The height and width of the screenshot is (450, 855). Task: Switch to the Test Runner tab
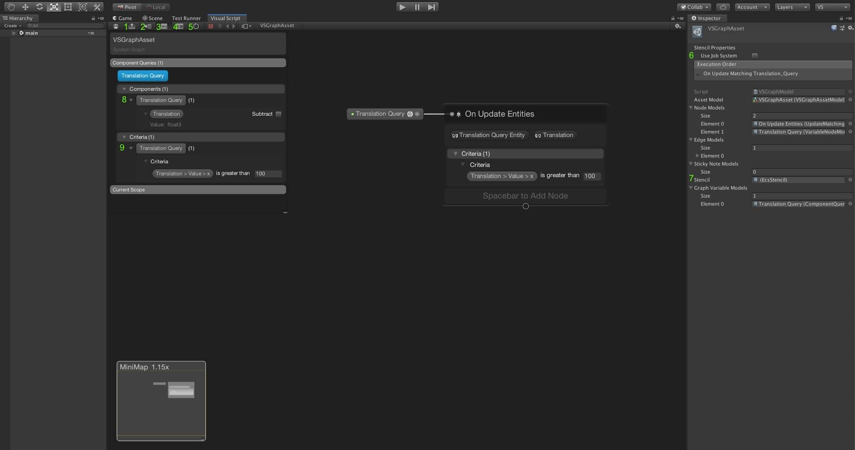pyautogui.click(x=186, y=18)
